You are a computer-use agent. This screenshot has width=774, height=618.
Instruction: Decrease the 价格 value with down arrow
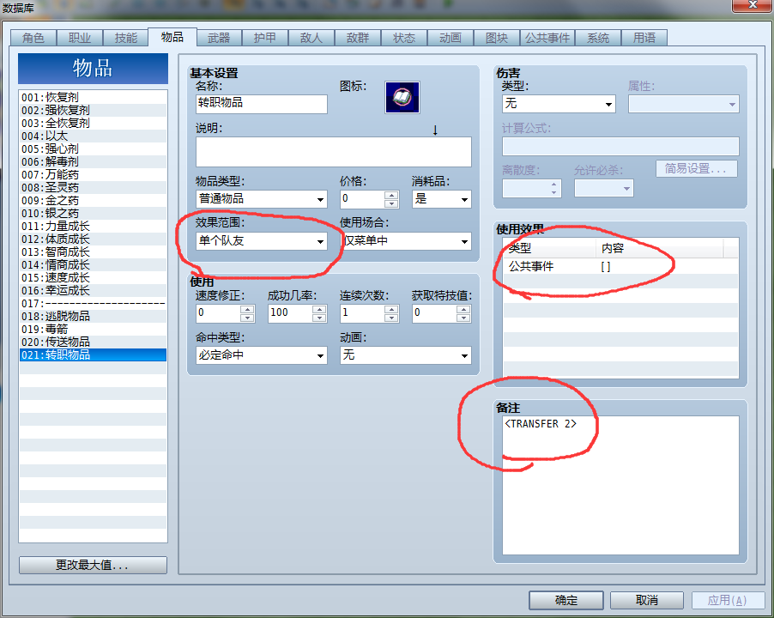[391, 203]
